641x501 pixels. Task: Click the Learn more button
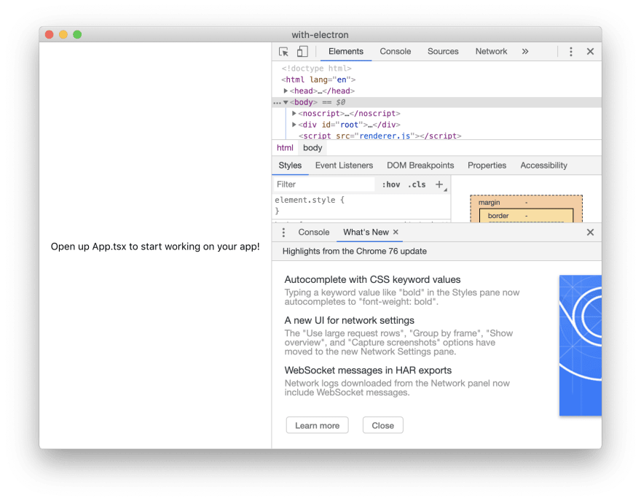pos(318,425)
